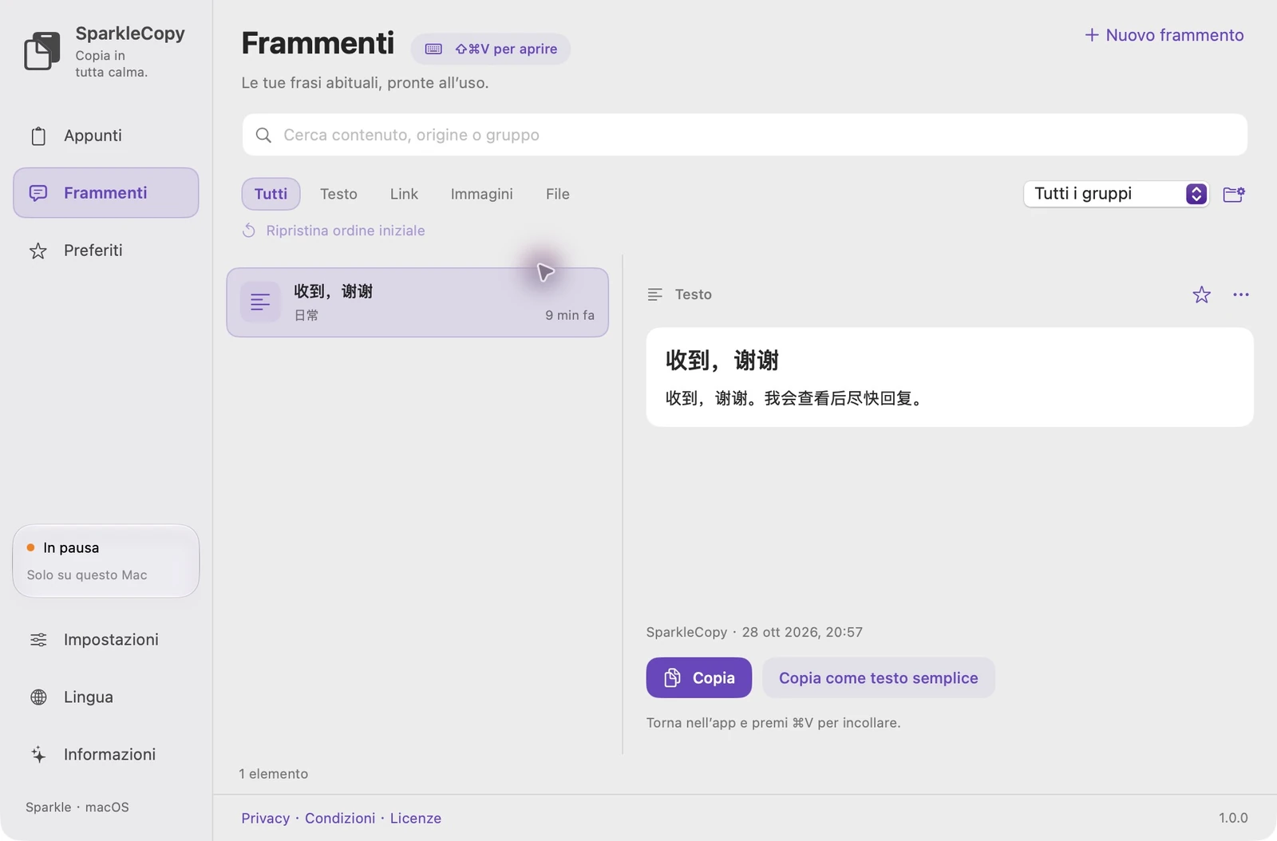Click the ⇧⌘V per aprire shortcut badge
Screen dimensions: 1277x841
(x=490, y=49)
